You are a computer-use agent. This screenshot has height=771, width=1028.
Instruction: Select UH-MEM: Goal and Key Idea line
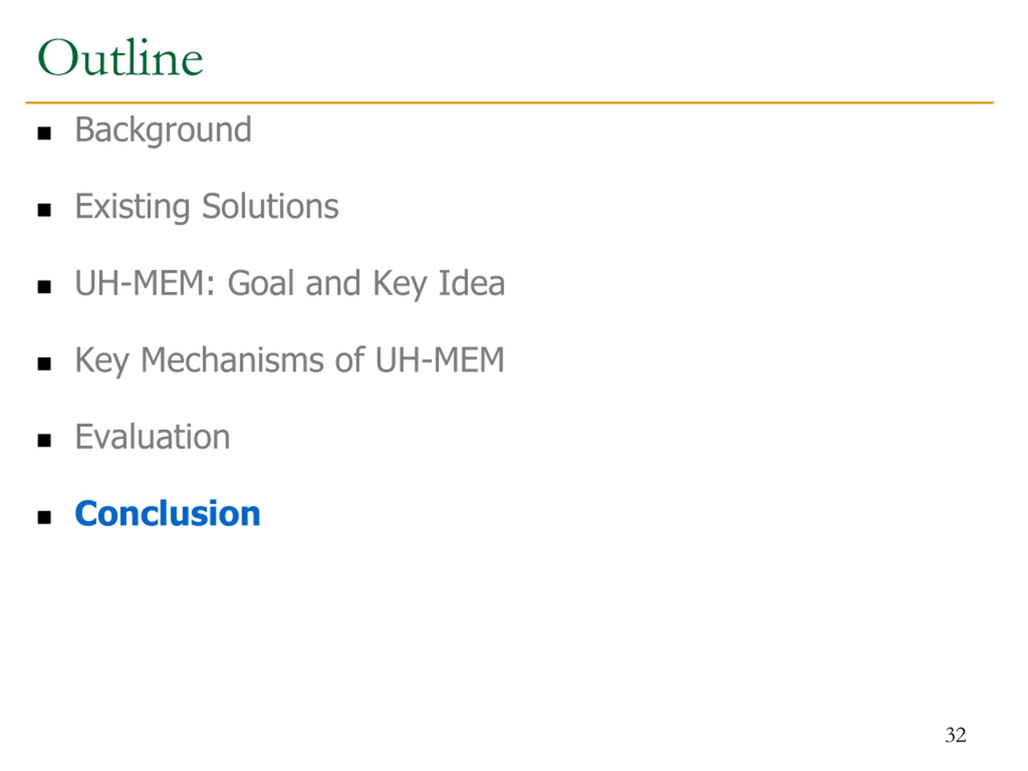[x=290, y=284]
